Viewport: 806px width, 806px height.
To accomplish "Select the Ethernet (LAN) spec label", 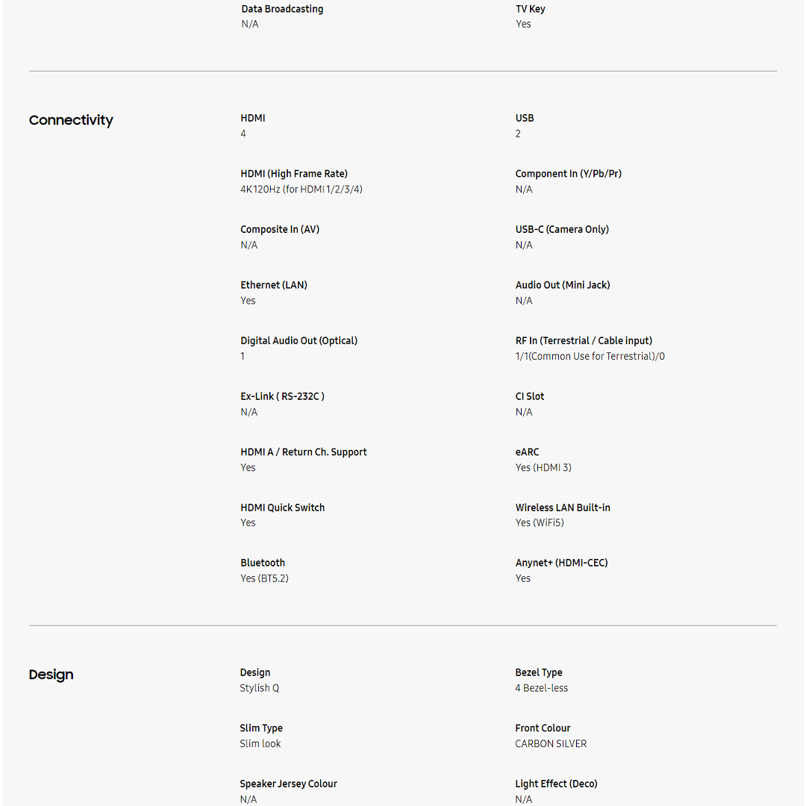I will click(274, 285).
